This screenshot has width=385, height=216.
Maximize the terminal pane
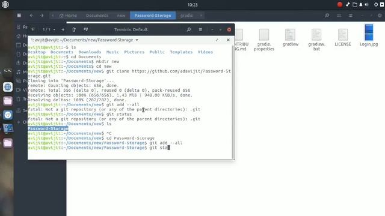click(217, 40)
